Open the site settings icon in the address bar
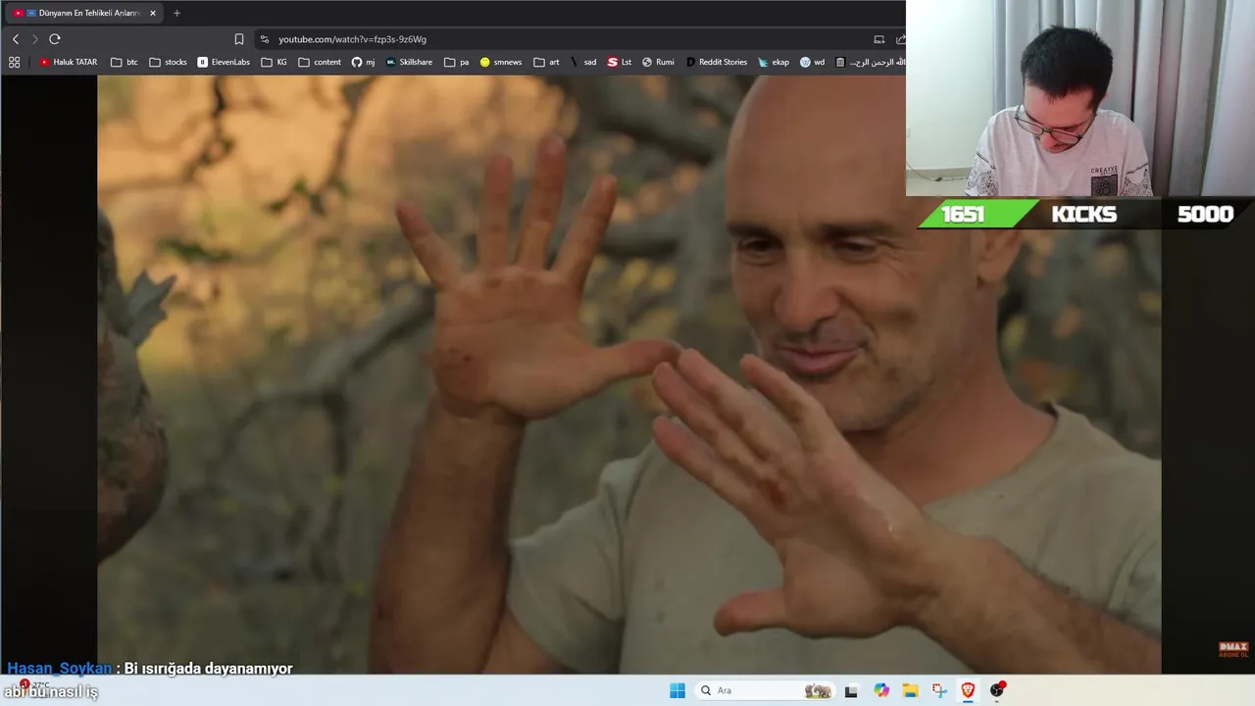Screen dimensions: 1255x706 (265, 39)
